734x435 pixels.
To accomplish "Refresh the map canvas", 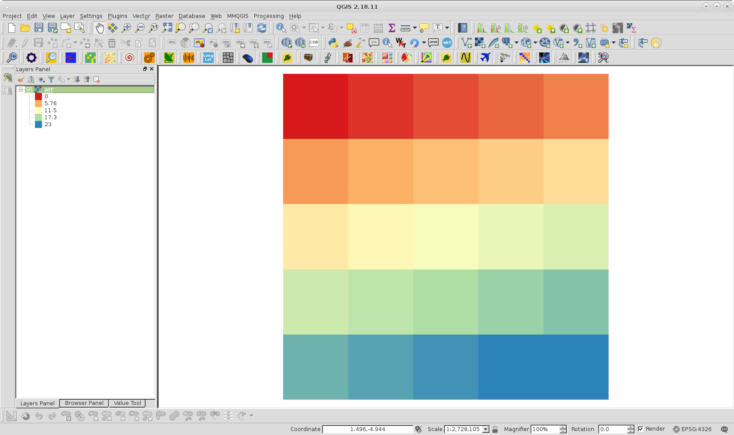I will coord(262,28).
